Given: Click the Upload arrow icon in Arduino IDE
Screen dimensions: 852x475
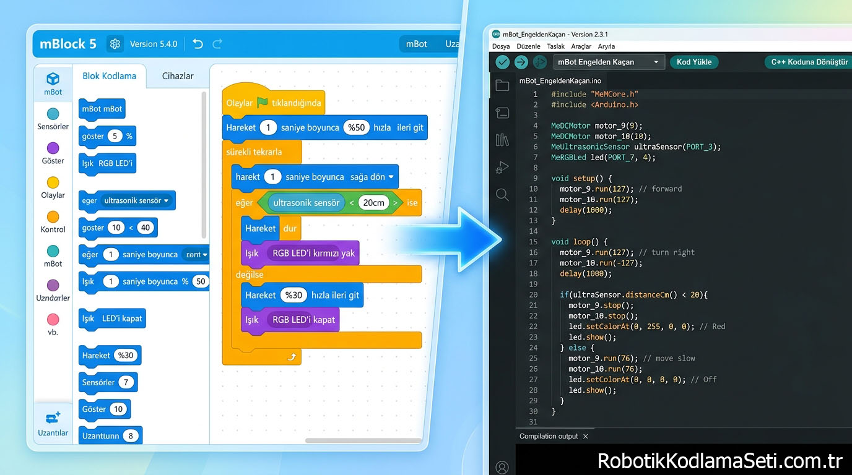Looking at the screenshot, I should 521,62.
